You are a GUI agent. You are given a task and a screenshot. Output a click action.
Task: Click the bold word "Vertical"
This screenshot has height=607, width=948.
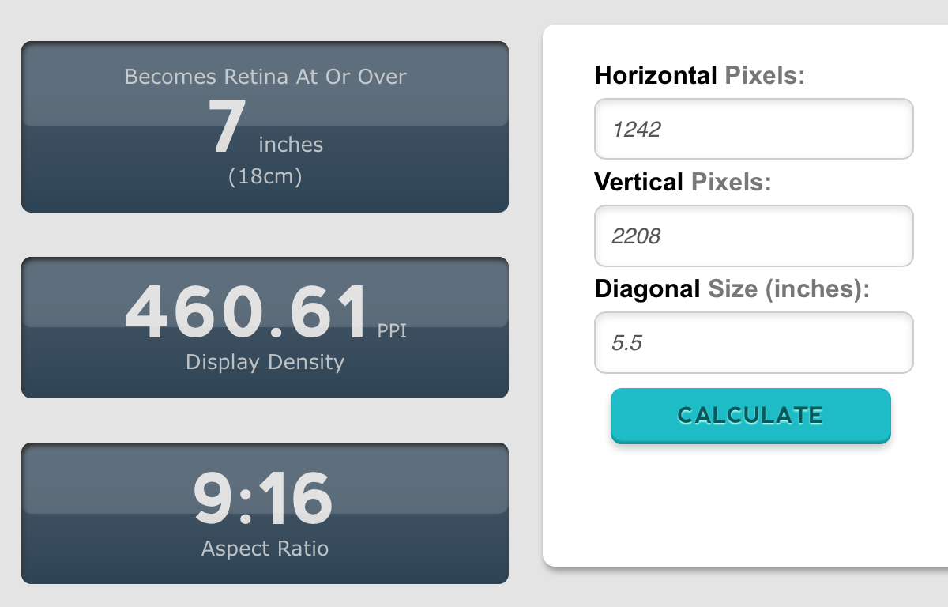638,183
